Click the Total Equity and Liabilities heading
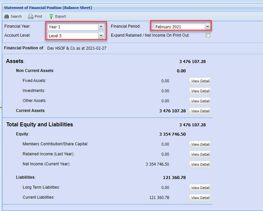 (40, 125)
